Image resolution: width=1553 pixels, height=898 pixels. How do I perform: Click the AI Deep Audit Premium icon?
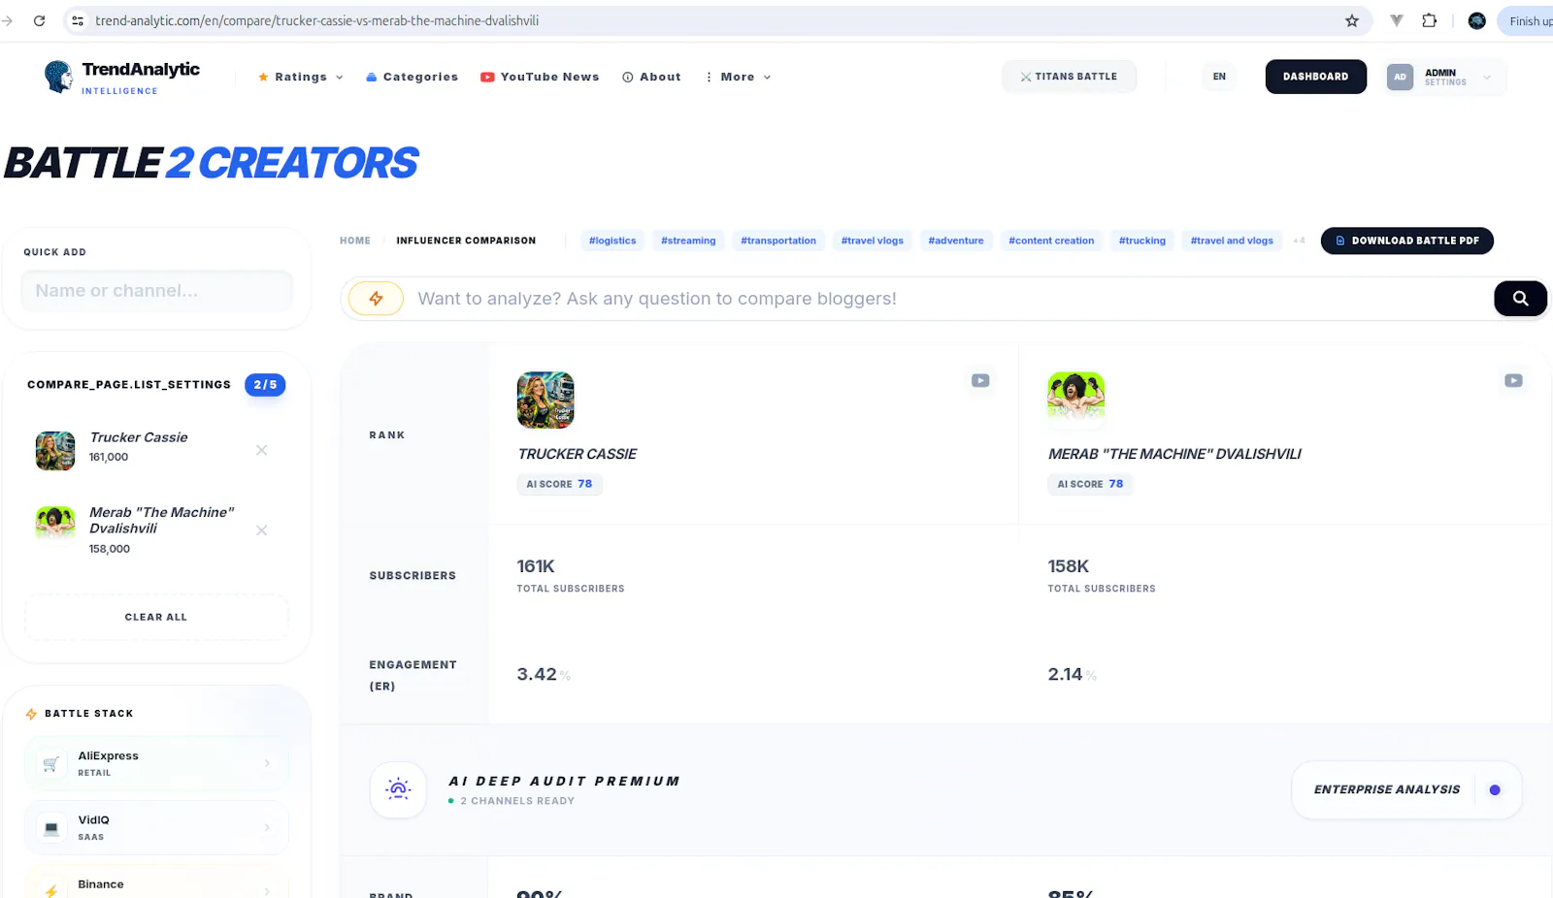tap(398, 789)
